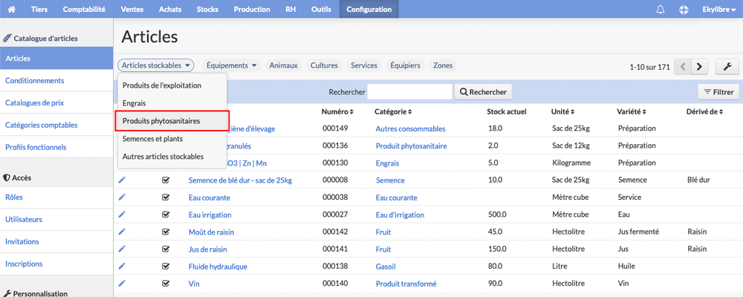Edit Vin row pencil icon

pos(122,283)
